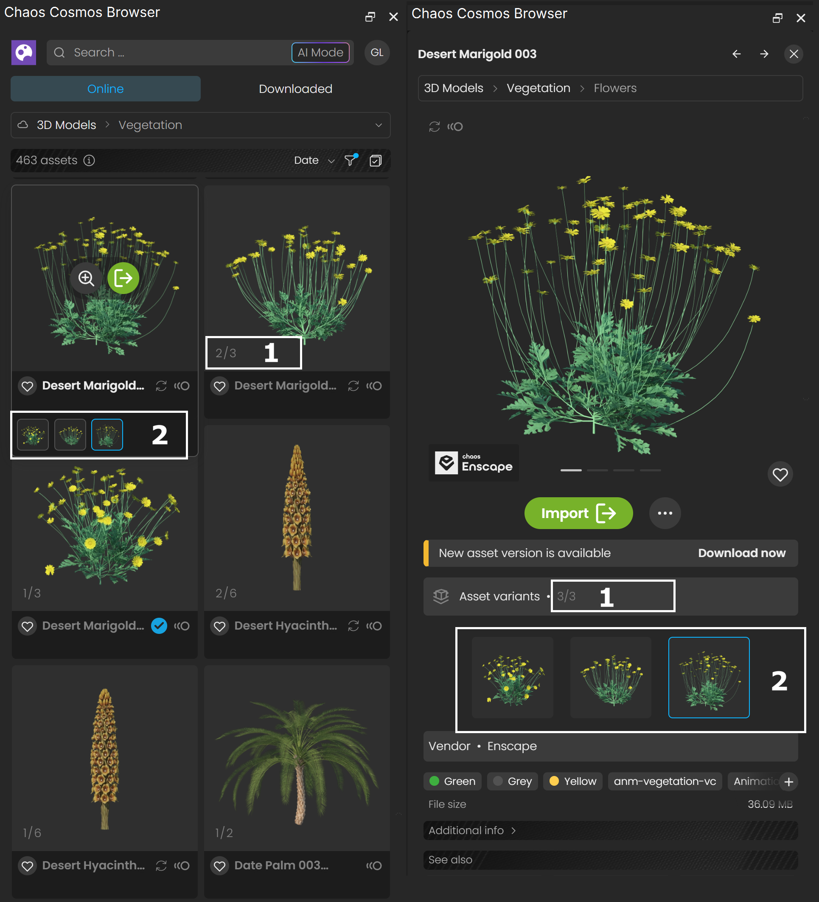Toggle the heart favorite in the detail panel
Screen dimensions: 819x902
click(x=780, y=474)
